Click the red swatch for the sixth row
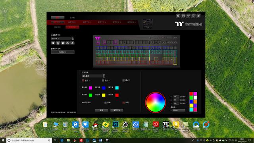The image size is (254, 143). (117, 95)
